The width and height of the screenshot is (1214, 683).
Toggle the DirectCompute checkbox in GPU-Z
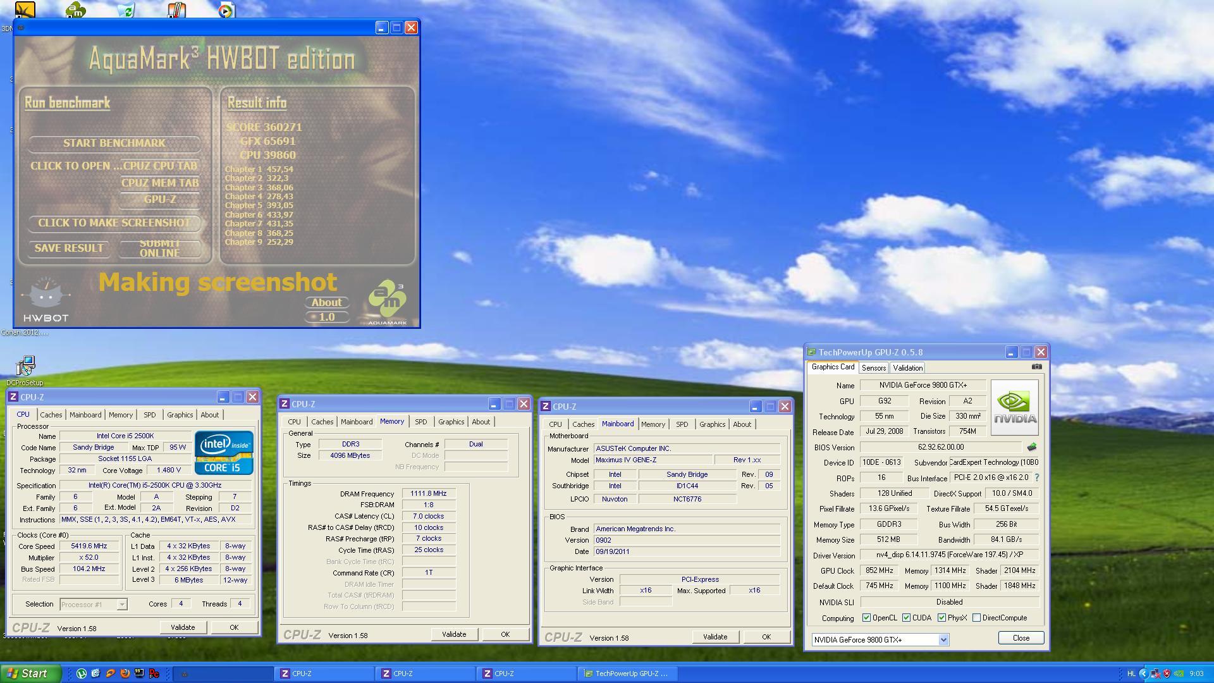coord(977,618)
